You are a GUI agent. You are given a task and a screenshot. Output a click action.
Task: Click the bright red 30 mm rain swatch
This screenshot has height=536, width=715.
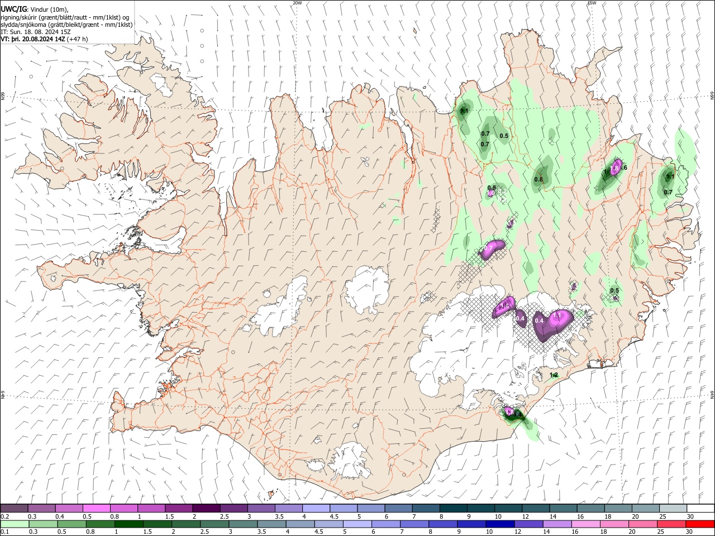pos(700,524)
